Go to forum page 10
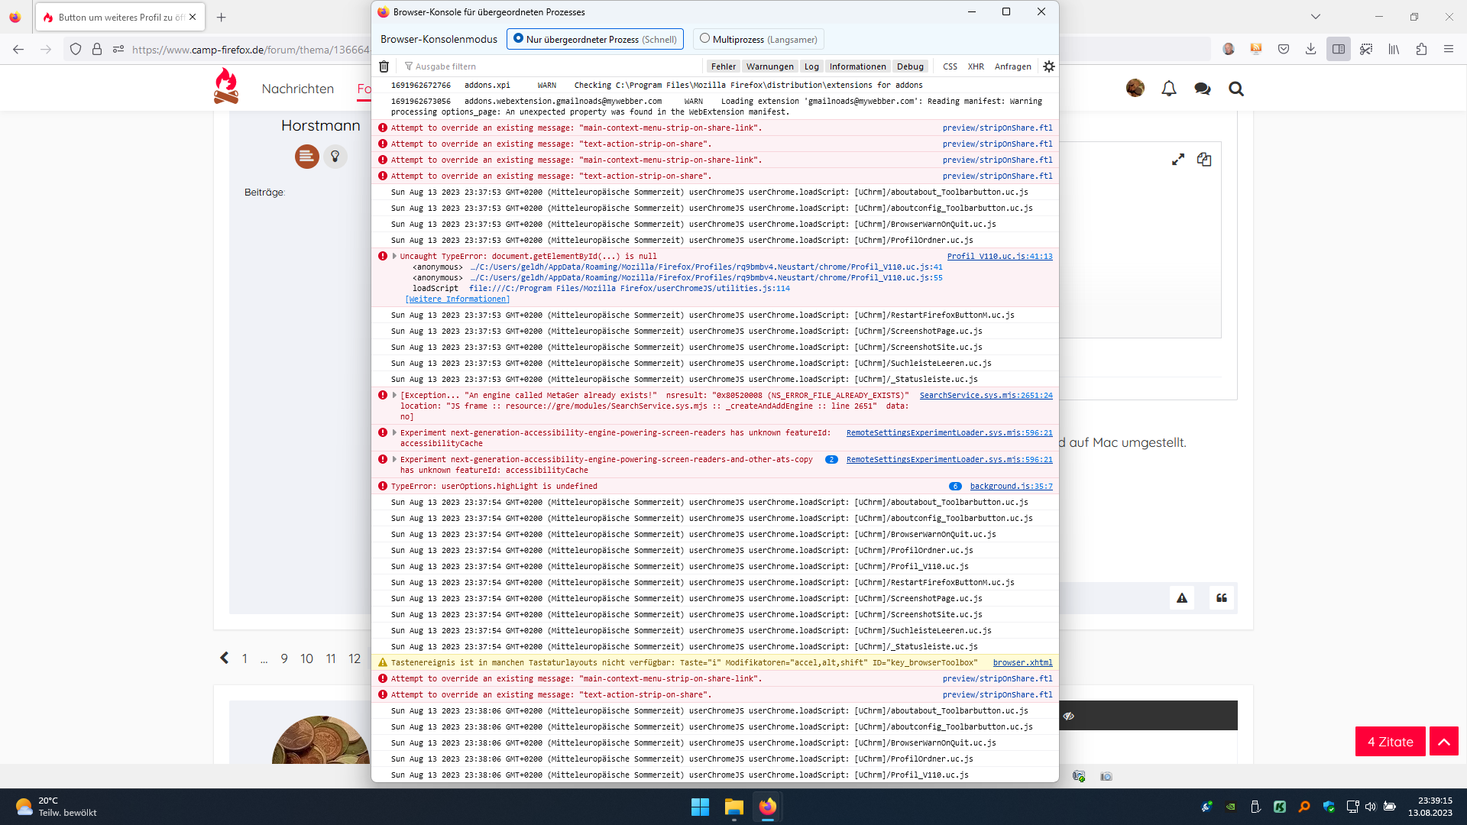The width and height of the screenshot is (1467, 825). click(x=306, y=658)
